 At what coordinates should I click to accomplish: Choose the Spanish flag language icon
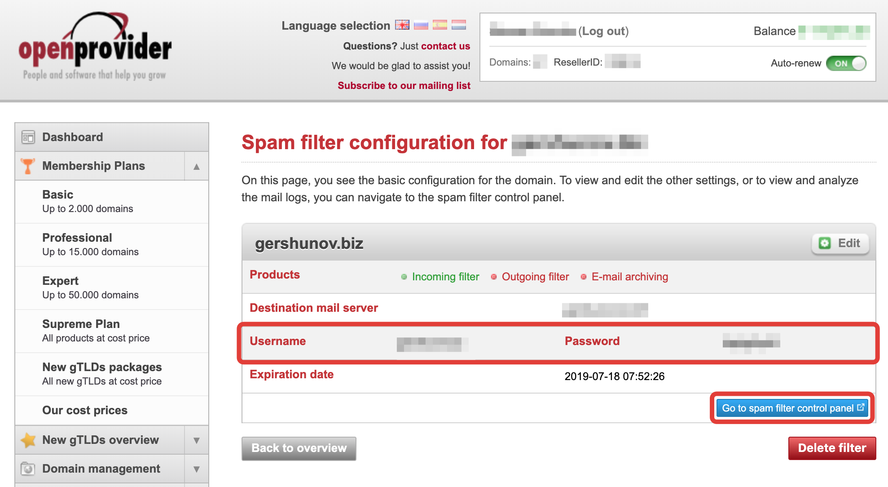(440, 25)
